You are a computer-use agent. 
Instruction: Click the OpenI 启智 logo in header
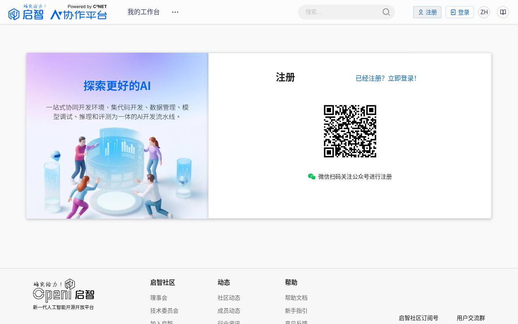click(x=57, y=12)
